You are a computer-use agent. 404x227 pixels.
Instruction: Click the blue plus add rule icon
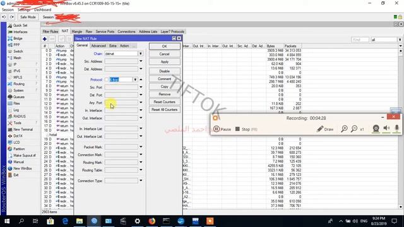coord(45,39)
